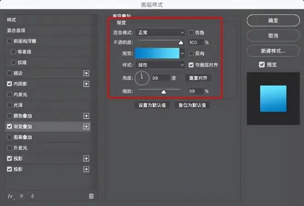Enable 斜面和浮雕 checkbox
Viewport: 304px width, 206px height.
point(9,41)
